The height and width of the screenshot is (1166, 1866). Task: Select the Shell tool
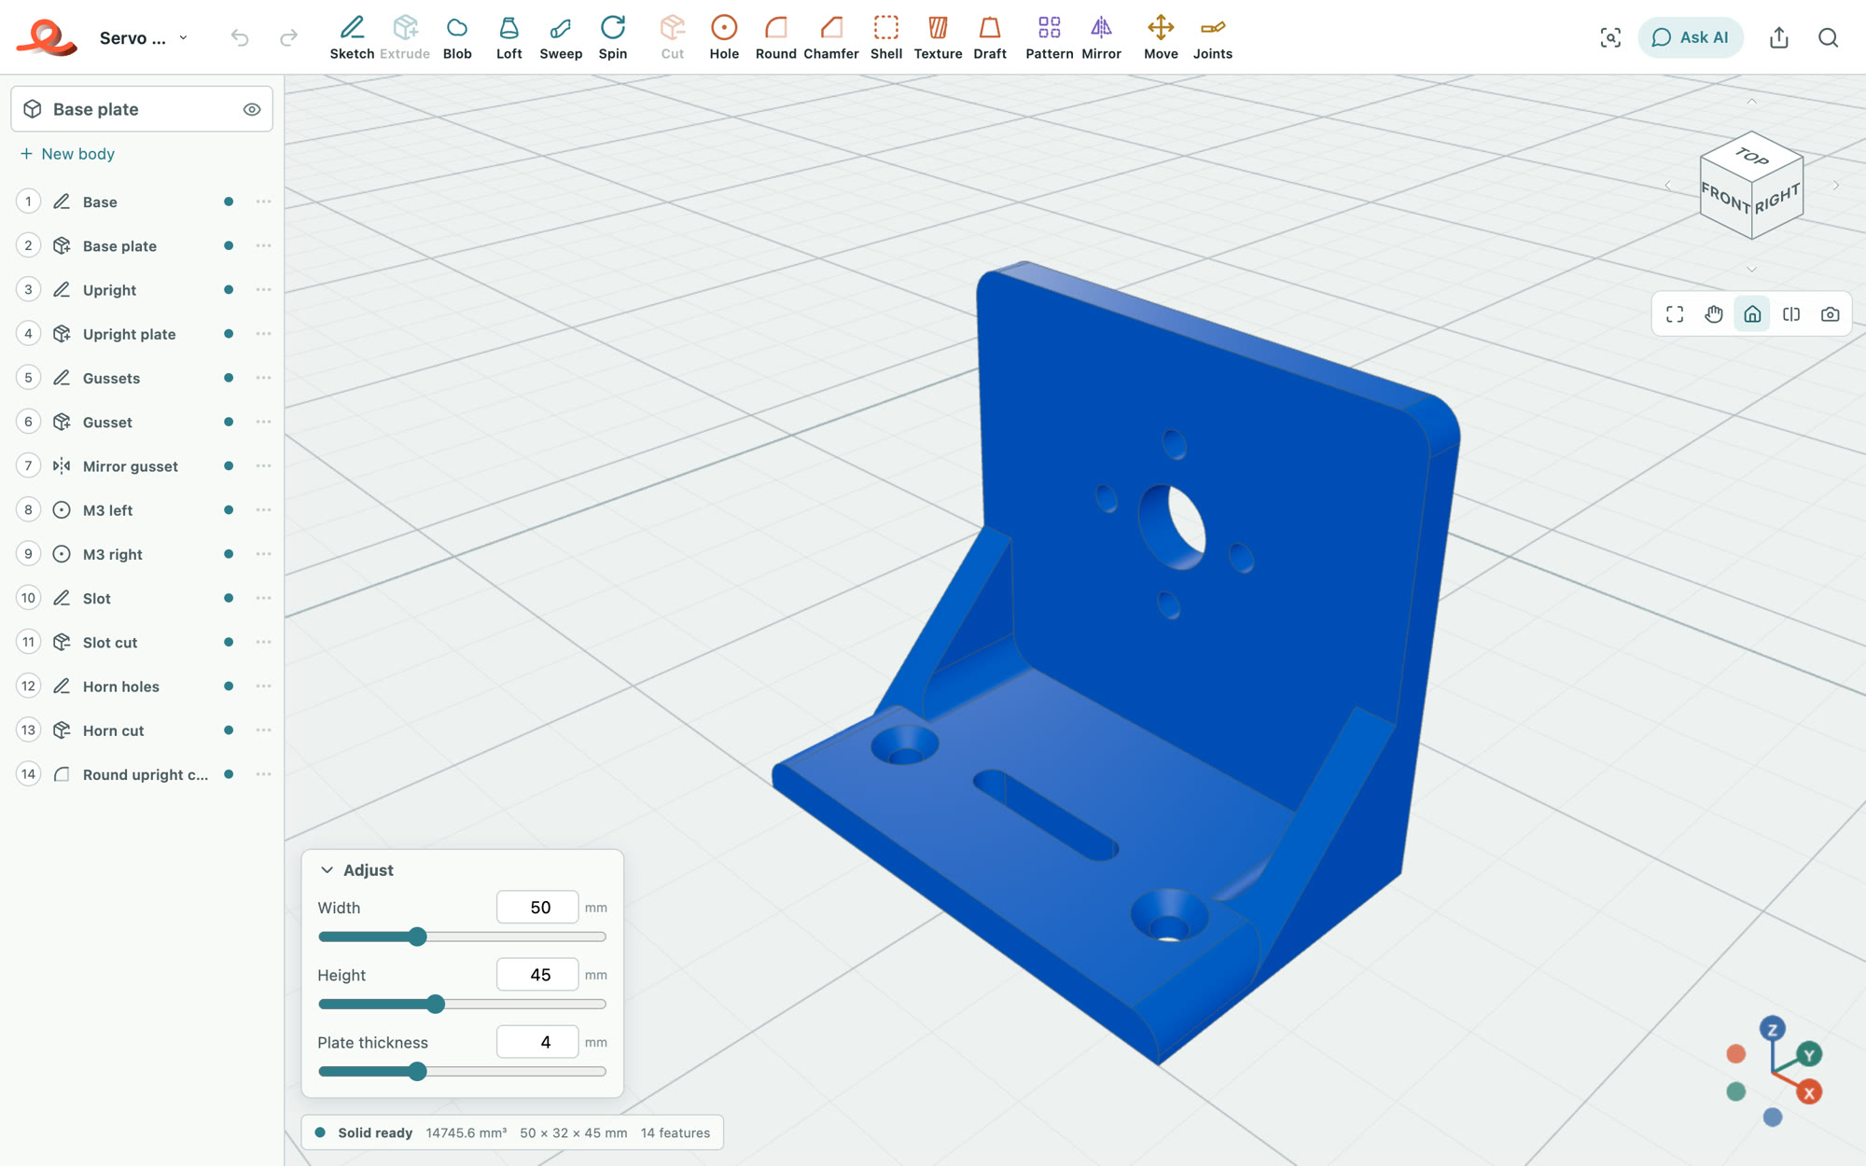tap(886, 37)
